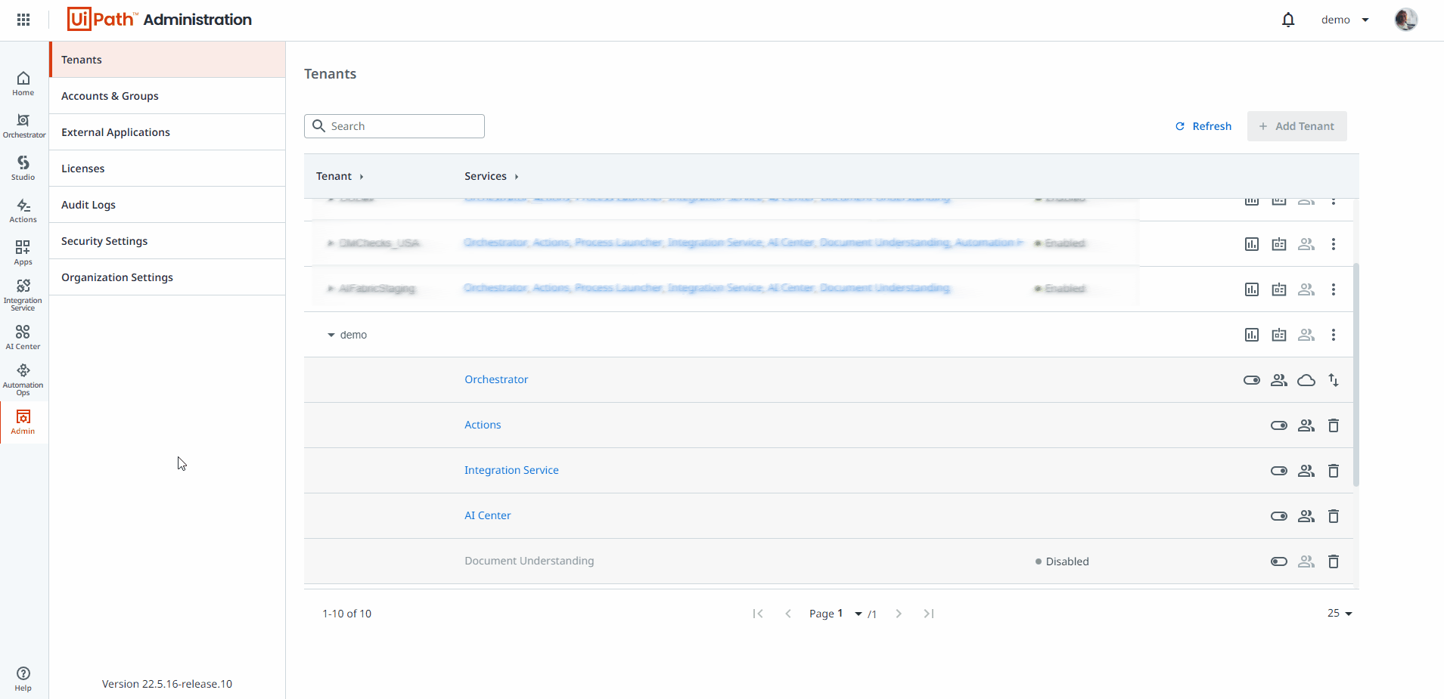
Task: Open the Actions service link
Action: (483, 425)
